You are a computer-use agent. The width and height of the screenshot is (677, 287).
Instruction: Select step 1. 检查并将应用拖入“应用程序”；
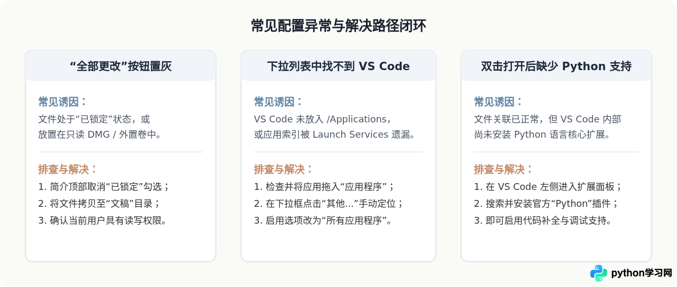point(325,187)
